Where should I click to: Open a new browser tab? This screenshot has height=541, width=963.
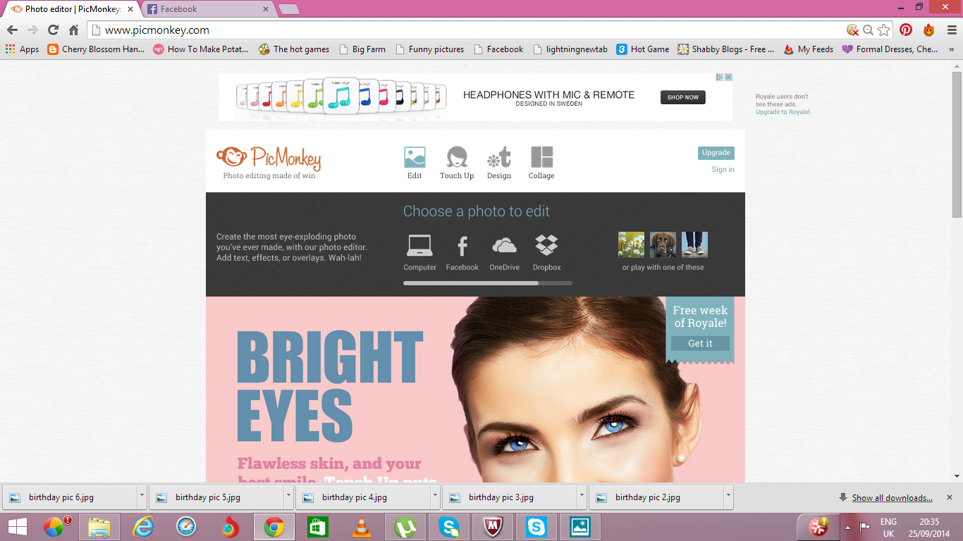click(289, 9)
